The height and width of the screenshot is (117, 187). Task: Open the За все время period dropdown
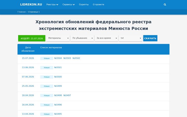(106, 38)
